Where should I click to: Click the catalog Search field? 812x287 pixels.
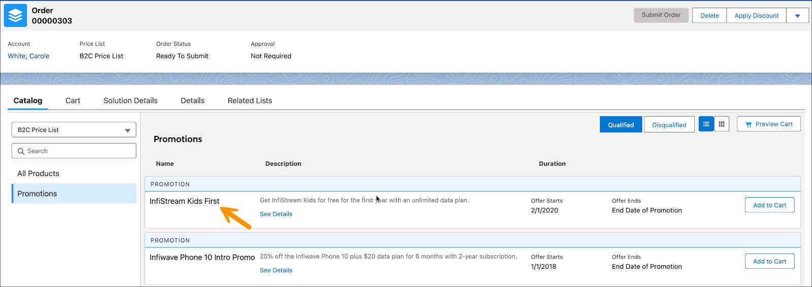[x=74, y=151]
